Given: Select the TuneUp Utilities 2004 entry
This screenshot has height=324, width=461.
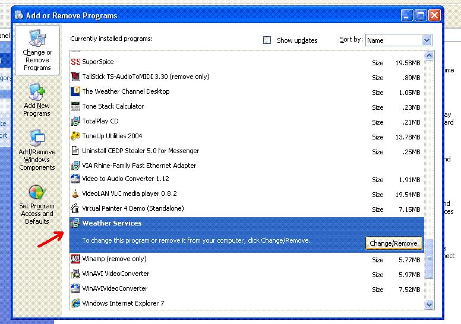Looking at the screenshot, I should coord(112,136).
